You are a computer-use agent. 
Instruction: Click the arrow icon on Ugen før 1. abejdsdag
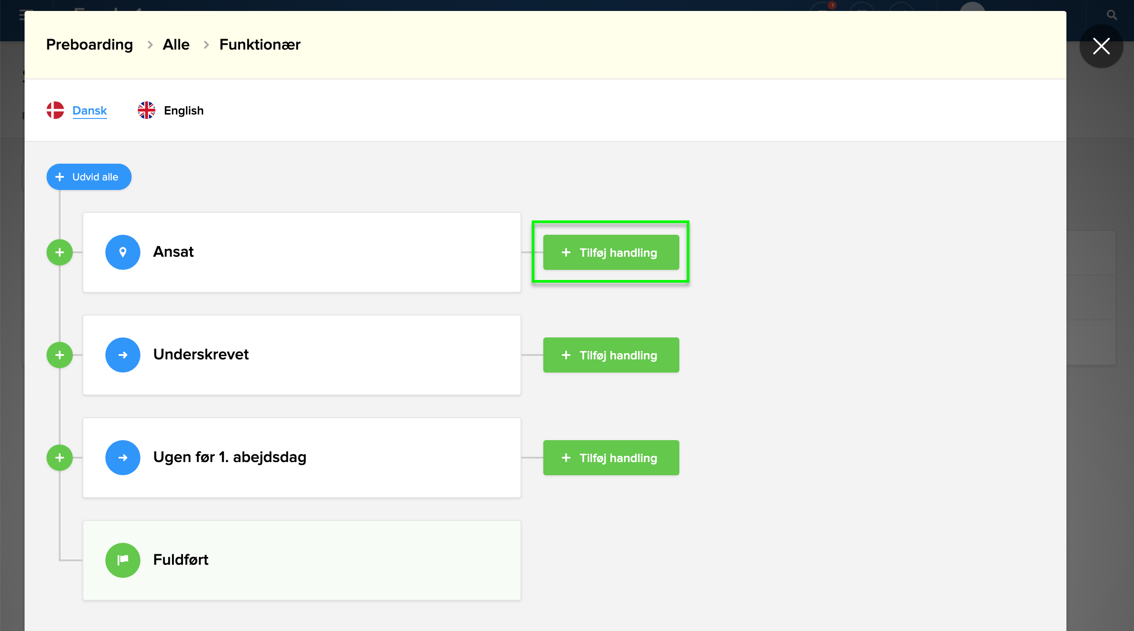pyautogui.click(x=123, y=457)
